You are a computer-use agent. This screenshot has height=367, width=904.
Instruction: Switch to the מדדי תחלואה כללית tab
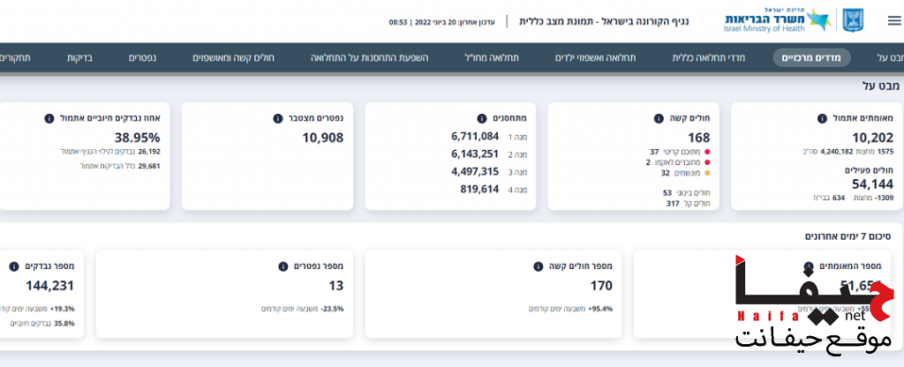point(709,58)
